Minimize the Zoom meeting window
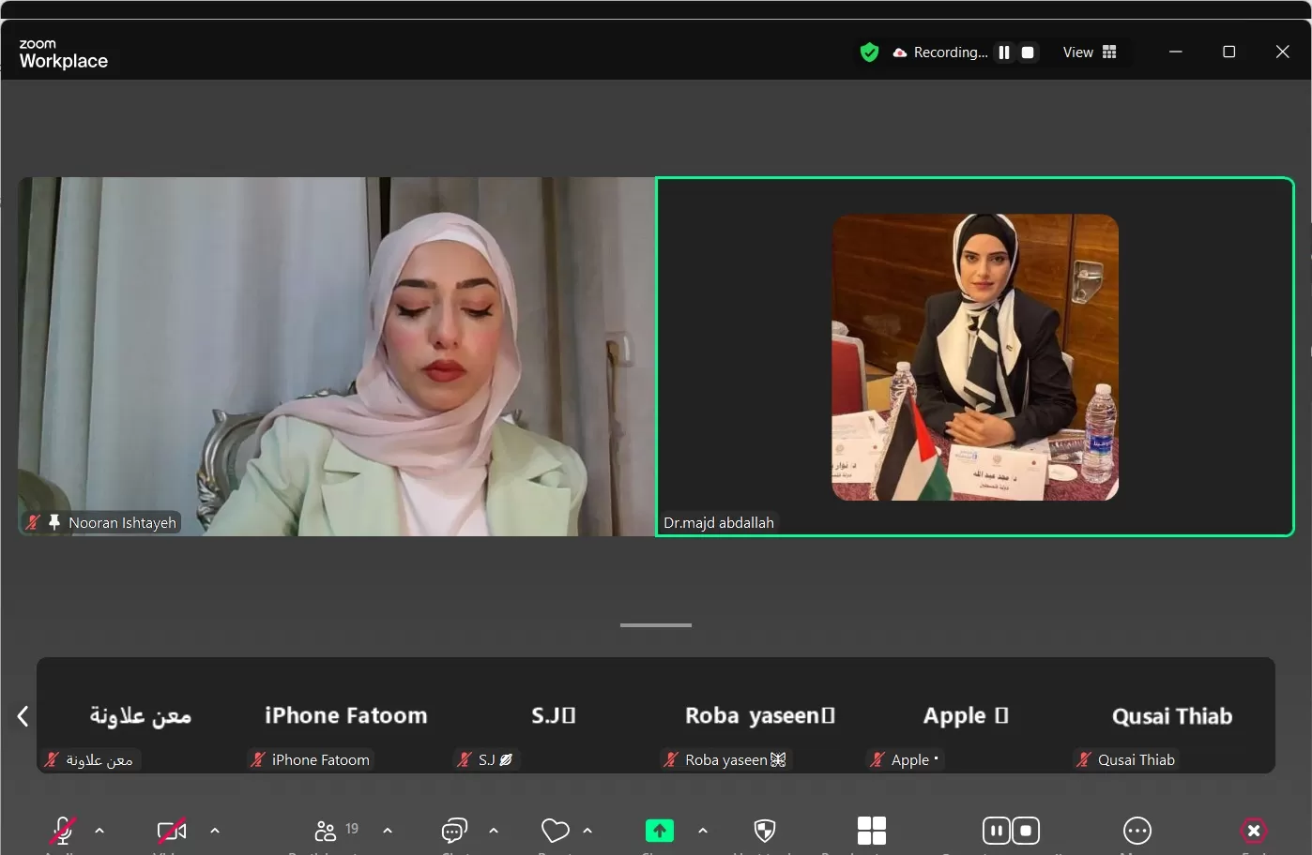The width and height of the screenshot is (1312, 855). coord(1175,52)
